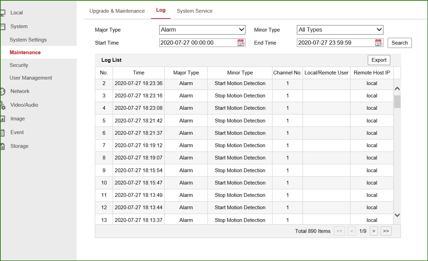Switch to System Service tab
The height and width of the screenshot is (261, 428).
pyautogui.click(x=194, y=11)
